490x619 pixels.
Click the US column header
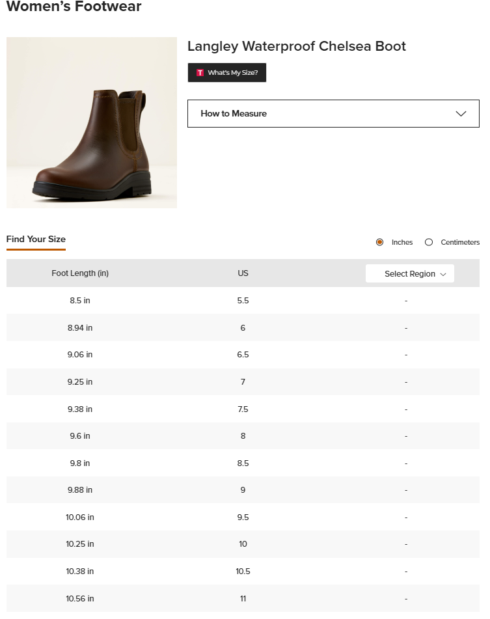tap(243, 273)
